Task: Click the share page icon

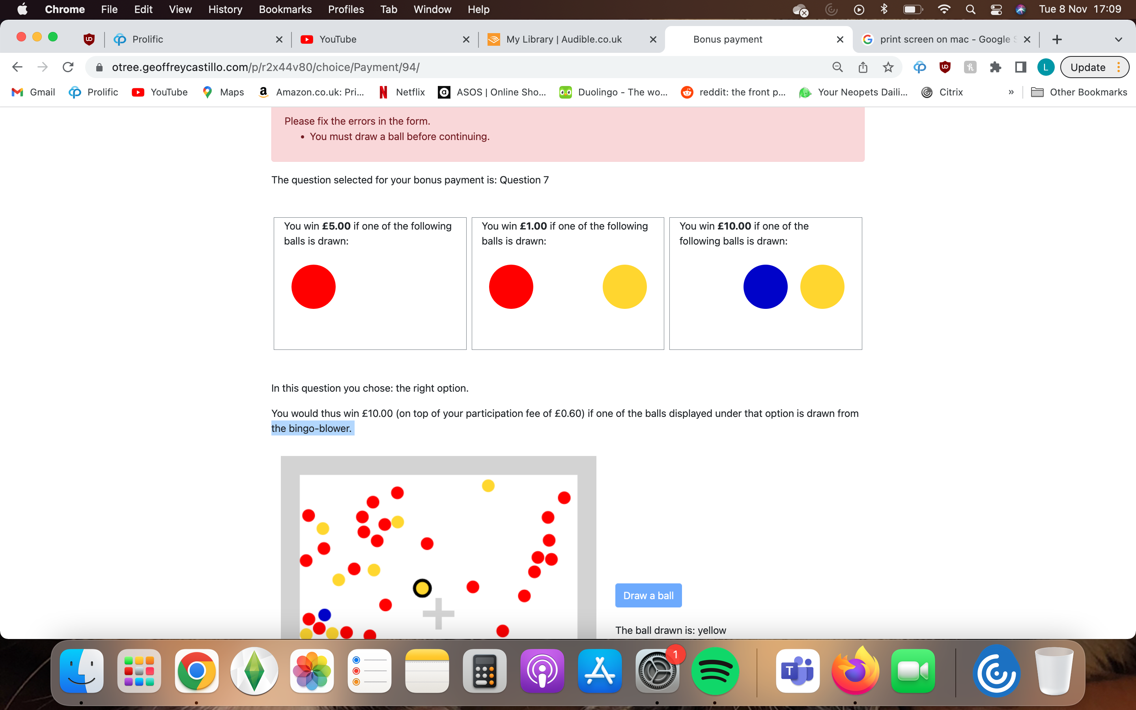Action: 863,67
